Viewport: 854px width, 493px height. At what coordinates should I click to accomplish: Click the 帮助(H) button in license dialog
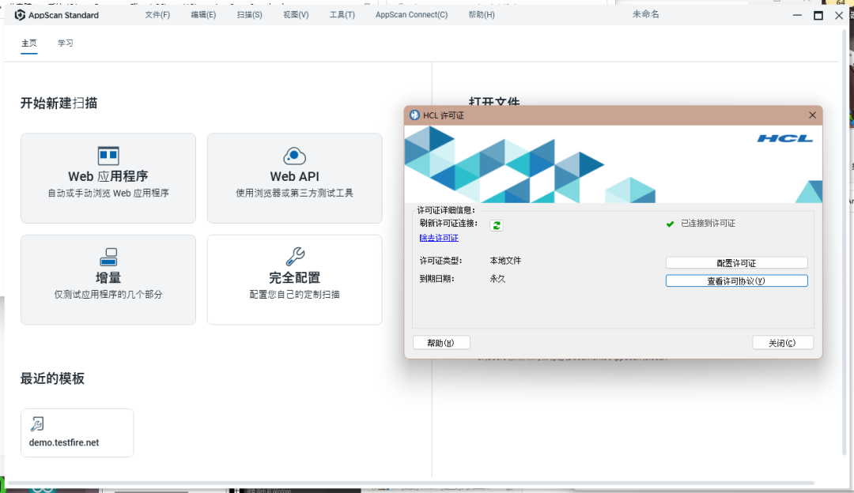441,343
